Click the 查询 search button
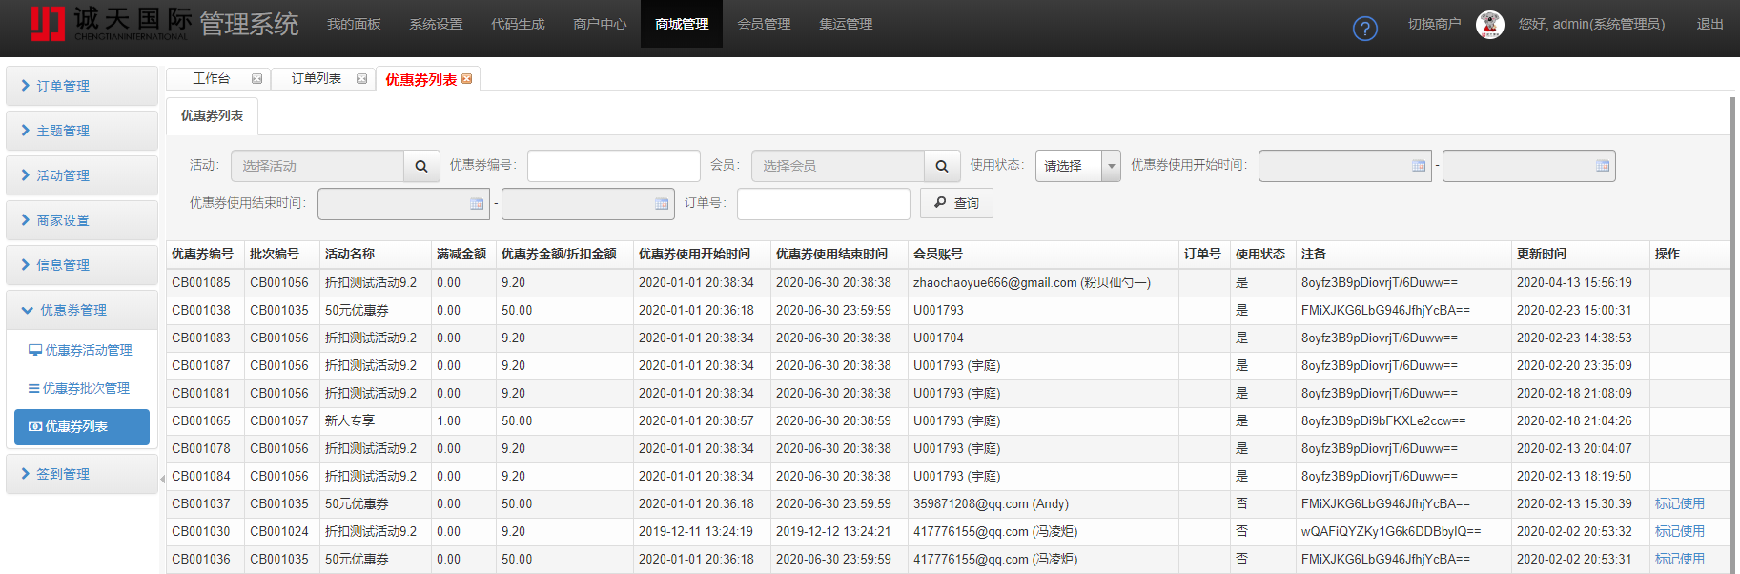 (956, 203)
